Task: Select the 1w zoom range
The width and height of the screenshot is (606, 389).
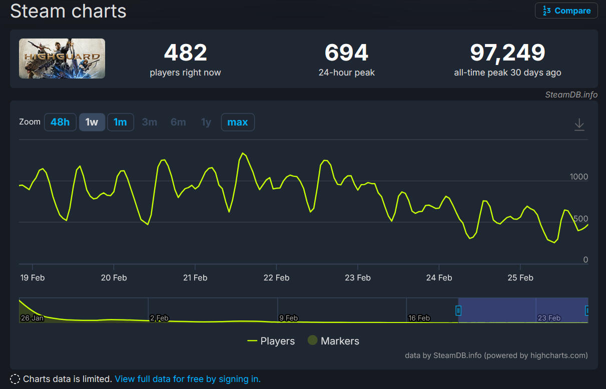Action: click(92, 122)
